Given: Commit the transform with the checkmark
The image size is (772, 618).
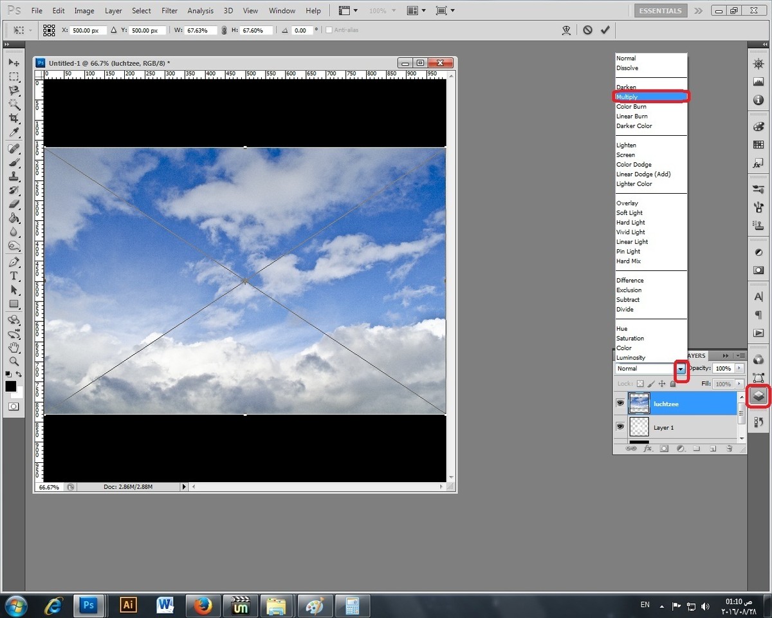Looking at the screenshot, I should click(x=605, y=30).
